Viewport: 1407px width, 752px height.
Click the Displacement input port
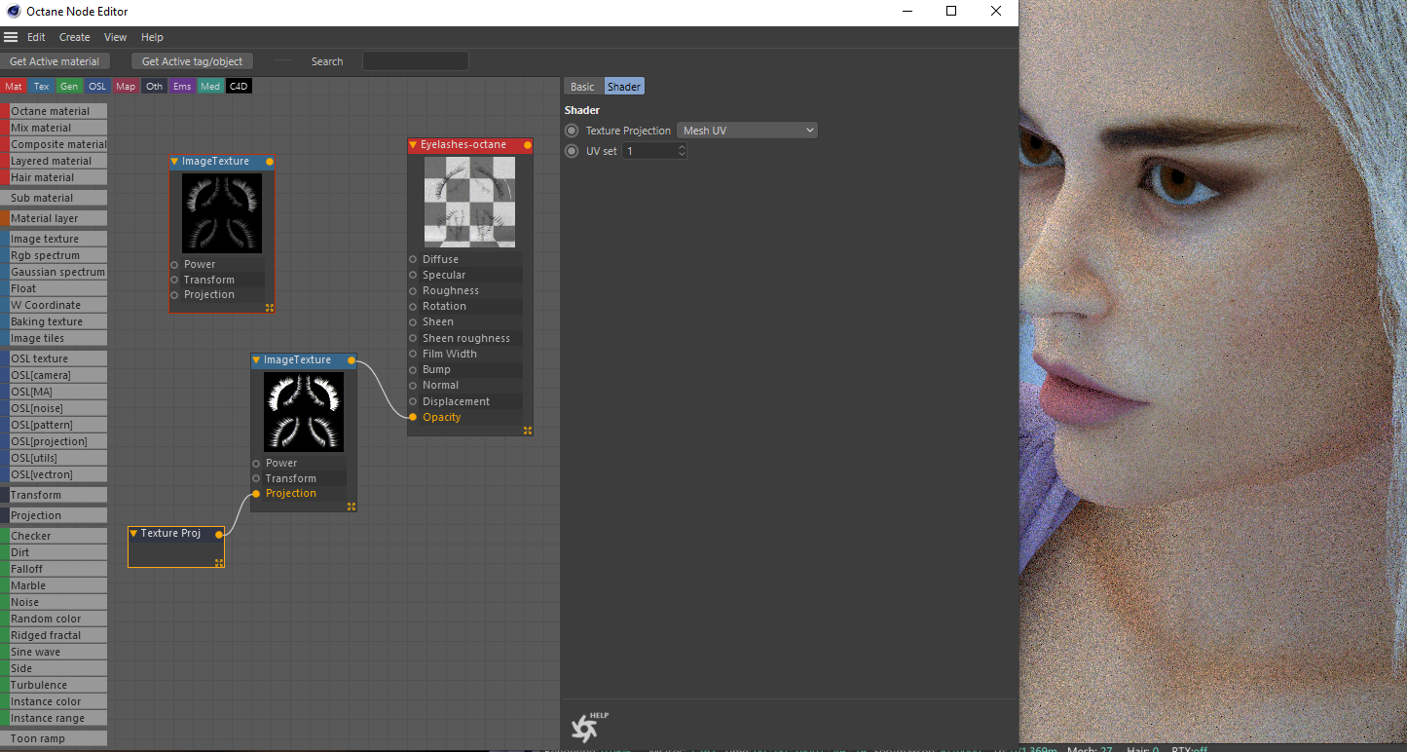pos(413,401)
